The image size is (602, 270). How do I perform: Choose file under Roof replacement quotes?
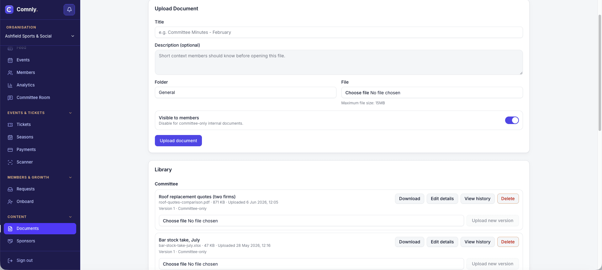click(x=311, y=221)
